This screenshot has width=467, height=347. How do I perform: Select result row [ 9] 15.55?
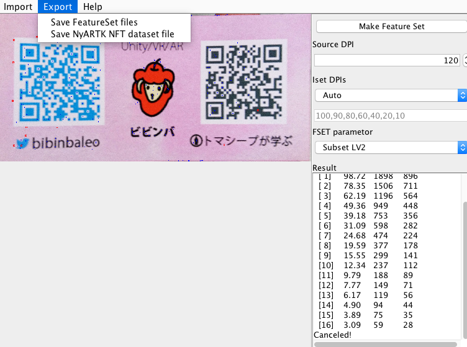[x=368, y=255]
